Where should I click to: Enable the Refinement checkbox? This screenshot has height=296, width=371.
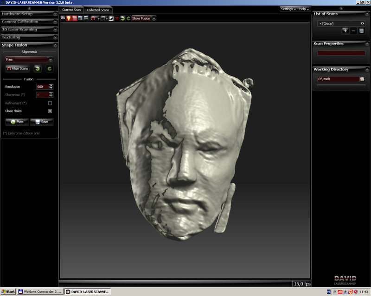pos(50,103)
